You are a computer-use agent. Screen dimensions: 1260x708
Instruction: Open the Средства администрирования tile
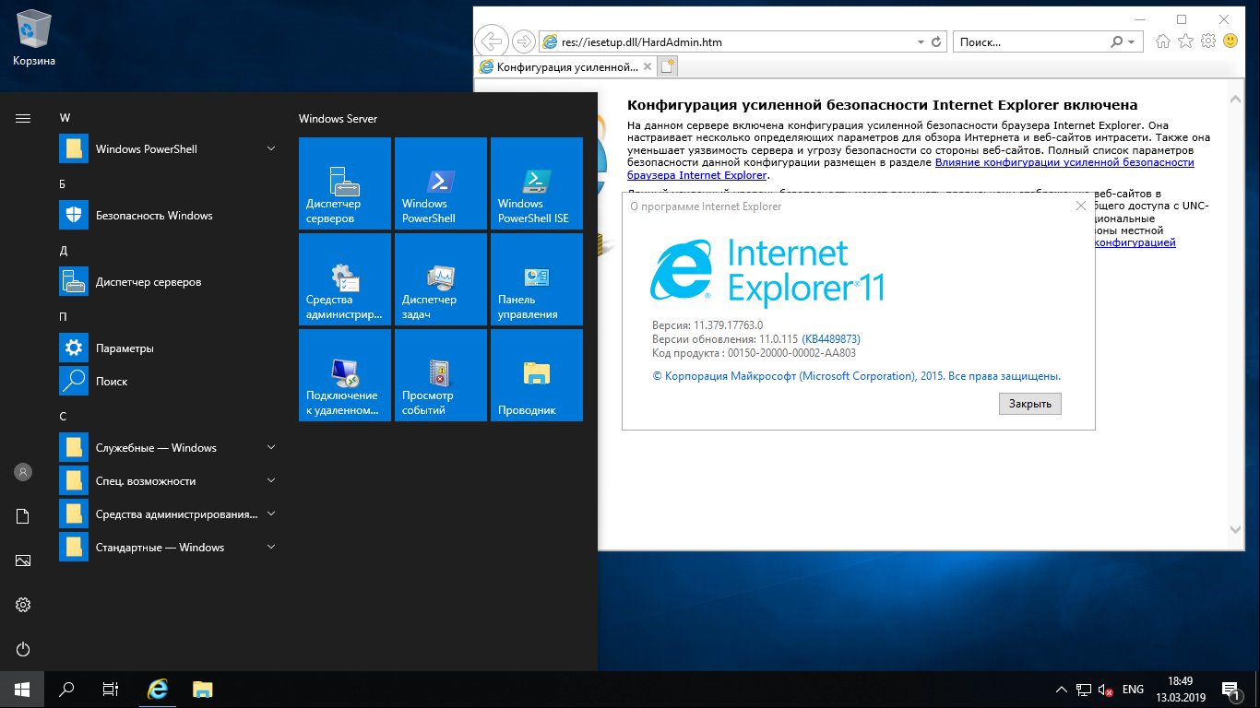[345, 279]
